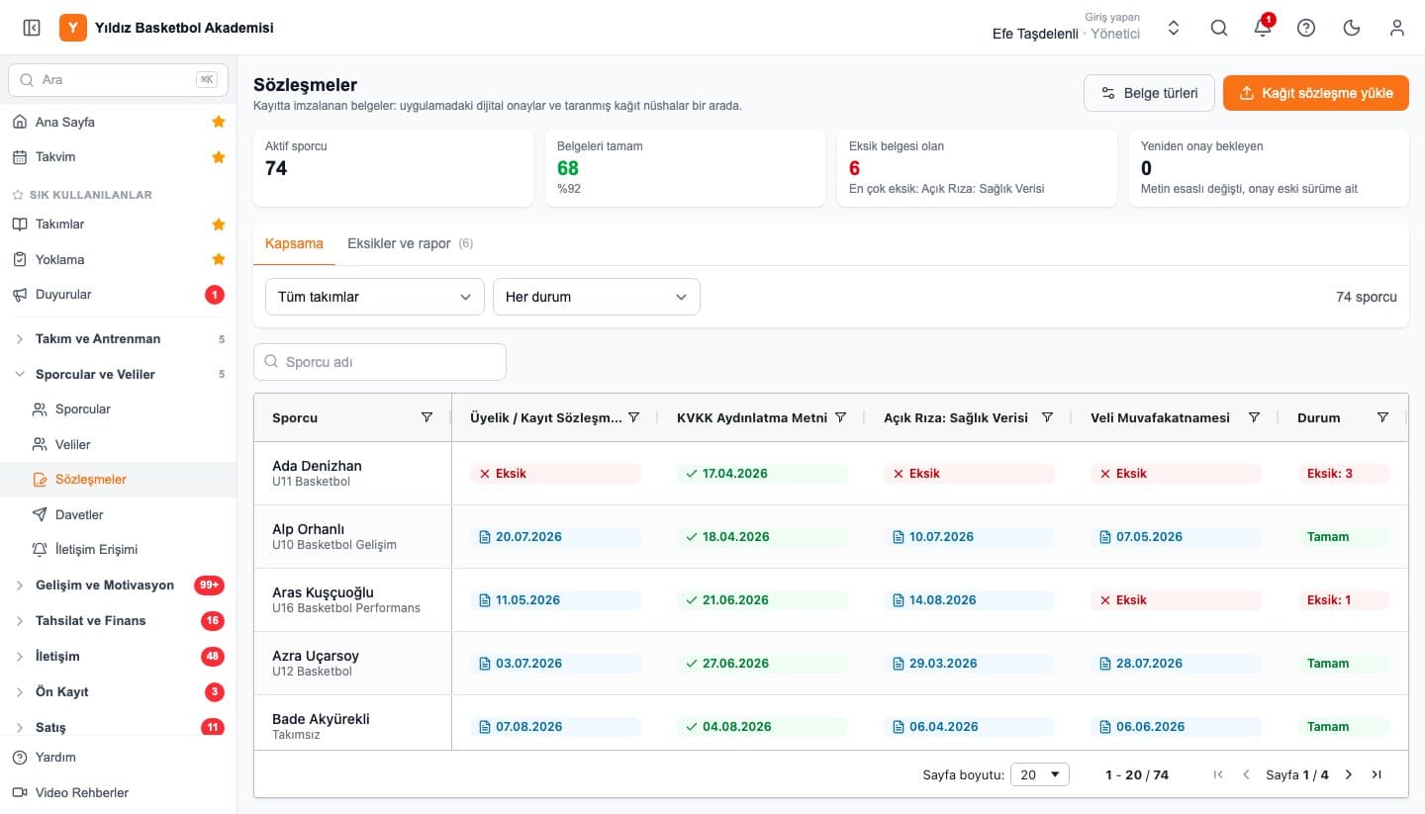Toggle the Takımlar favorite star
The height and width of the screenshot is (814, 1425).
pyautogui.click(x=219, y=225)
